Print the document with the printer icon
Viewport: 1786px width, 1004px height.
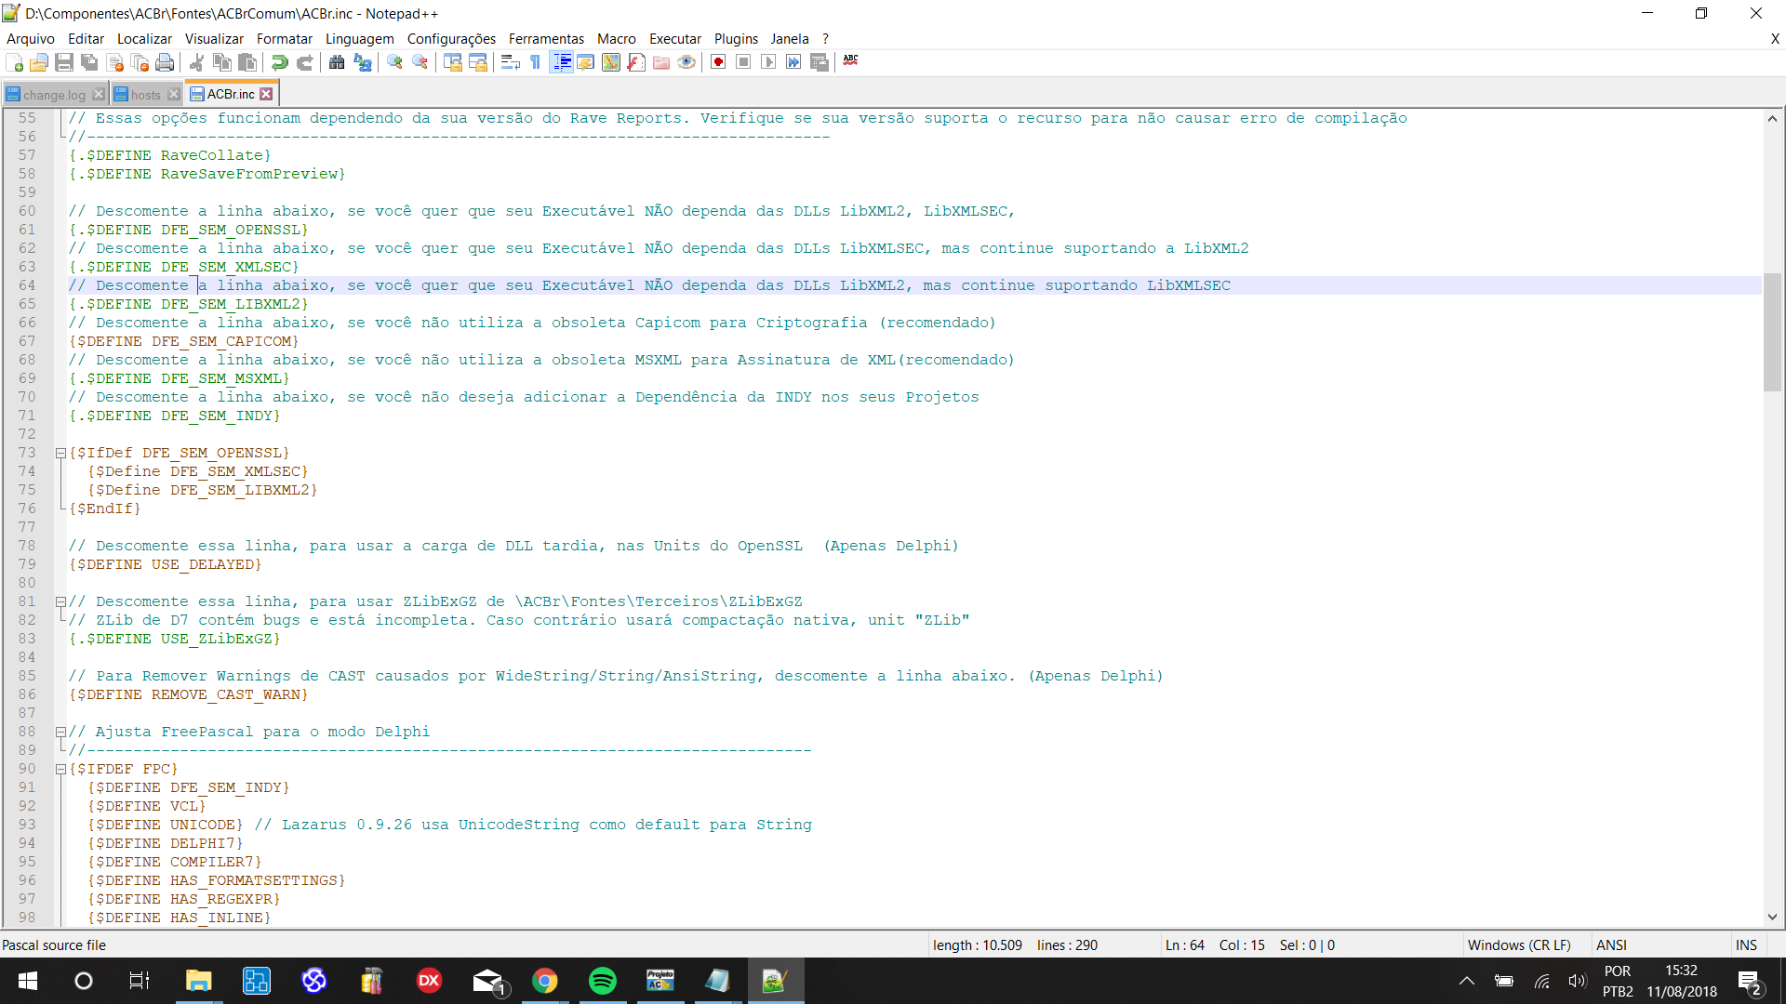(x=166, y=62)
